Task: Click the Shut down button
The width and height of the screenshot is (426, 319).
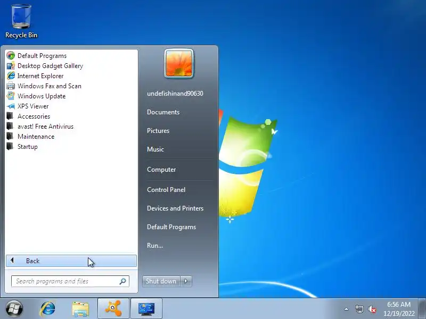Action: point(161,281)
